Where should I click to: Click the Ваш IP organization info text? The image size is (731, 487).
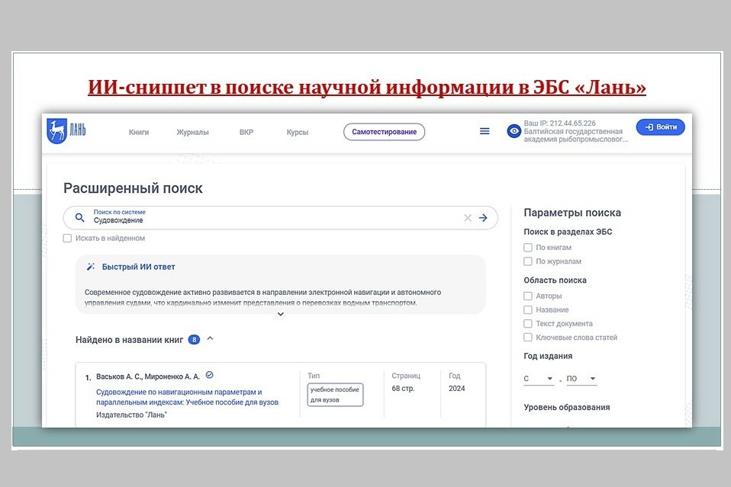(576, 131)
